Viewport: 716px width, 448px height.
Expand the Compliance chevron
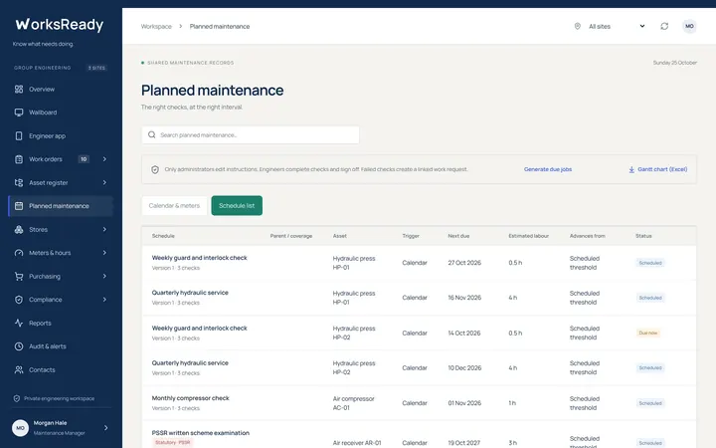pyautogui.click(x=104, y=300)
